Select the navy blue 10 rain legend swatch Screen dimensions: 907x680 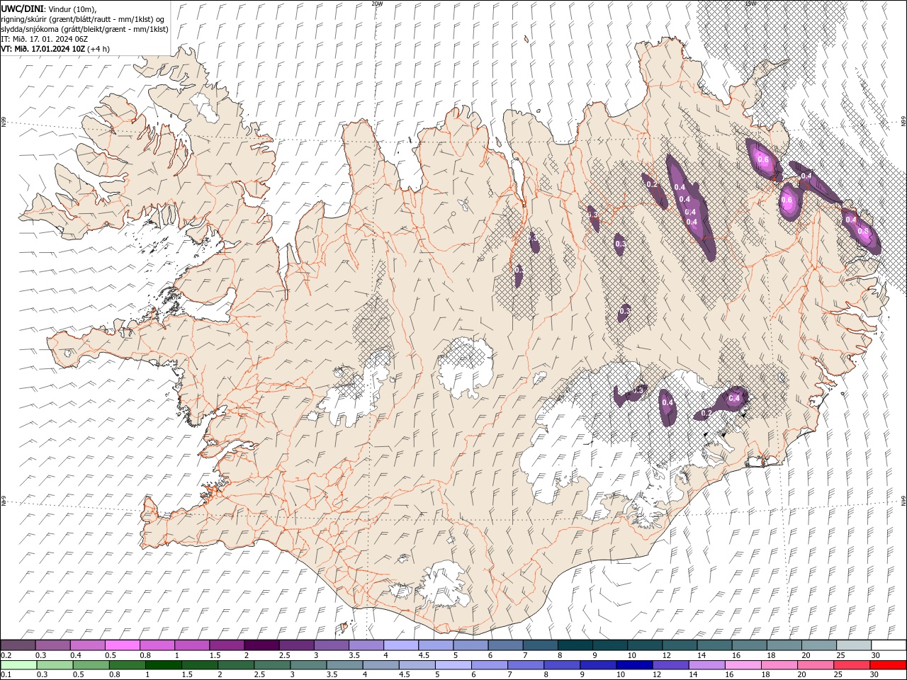(633, 665)
